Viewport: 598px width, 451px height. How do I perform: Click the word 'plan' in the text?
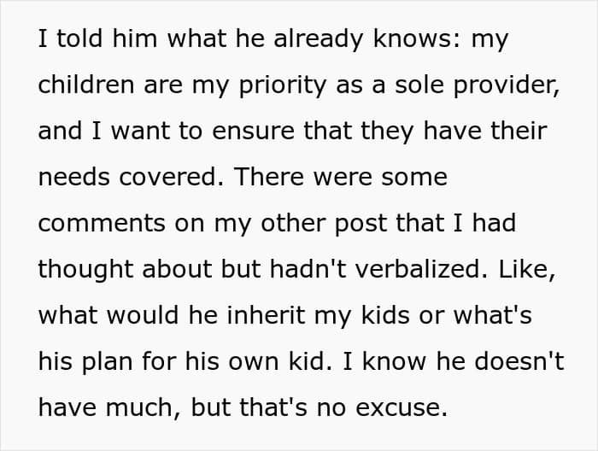click(x=107, y=362)
